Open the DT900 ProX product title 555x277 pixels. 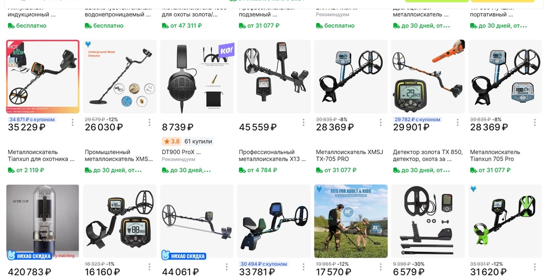pyautogui.click(x=181, y=152)
